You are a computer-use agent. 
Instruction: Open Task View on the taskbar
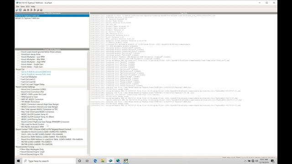tap(87, 161)
